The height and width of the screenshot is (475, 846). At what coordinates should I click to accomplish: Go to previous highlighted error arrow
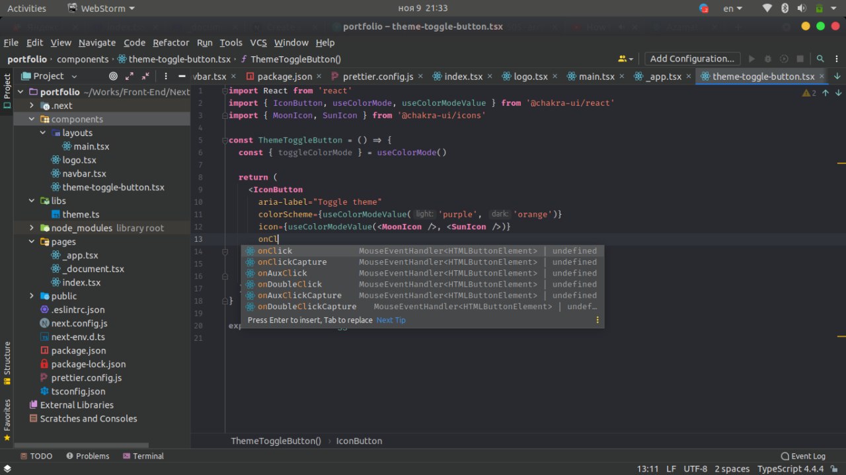(x=826, y=93)
